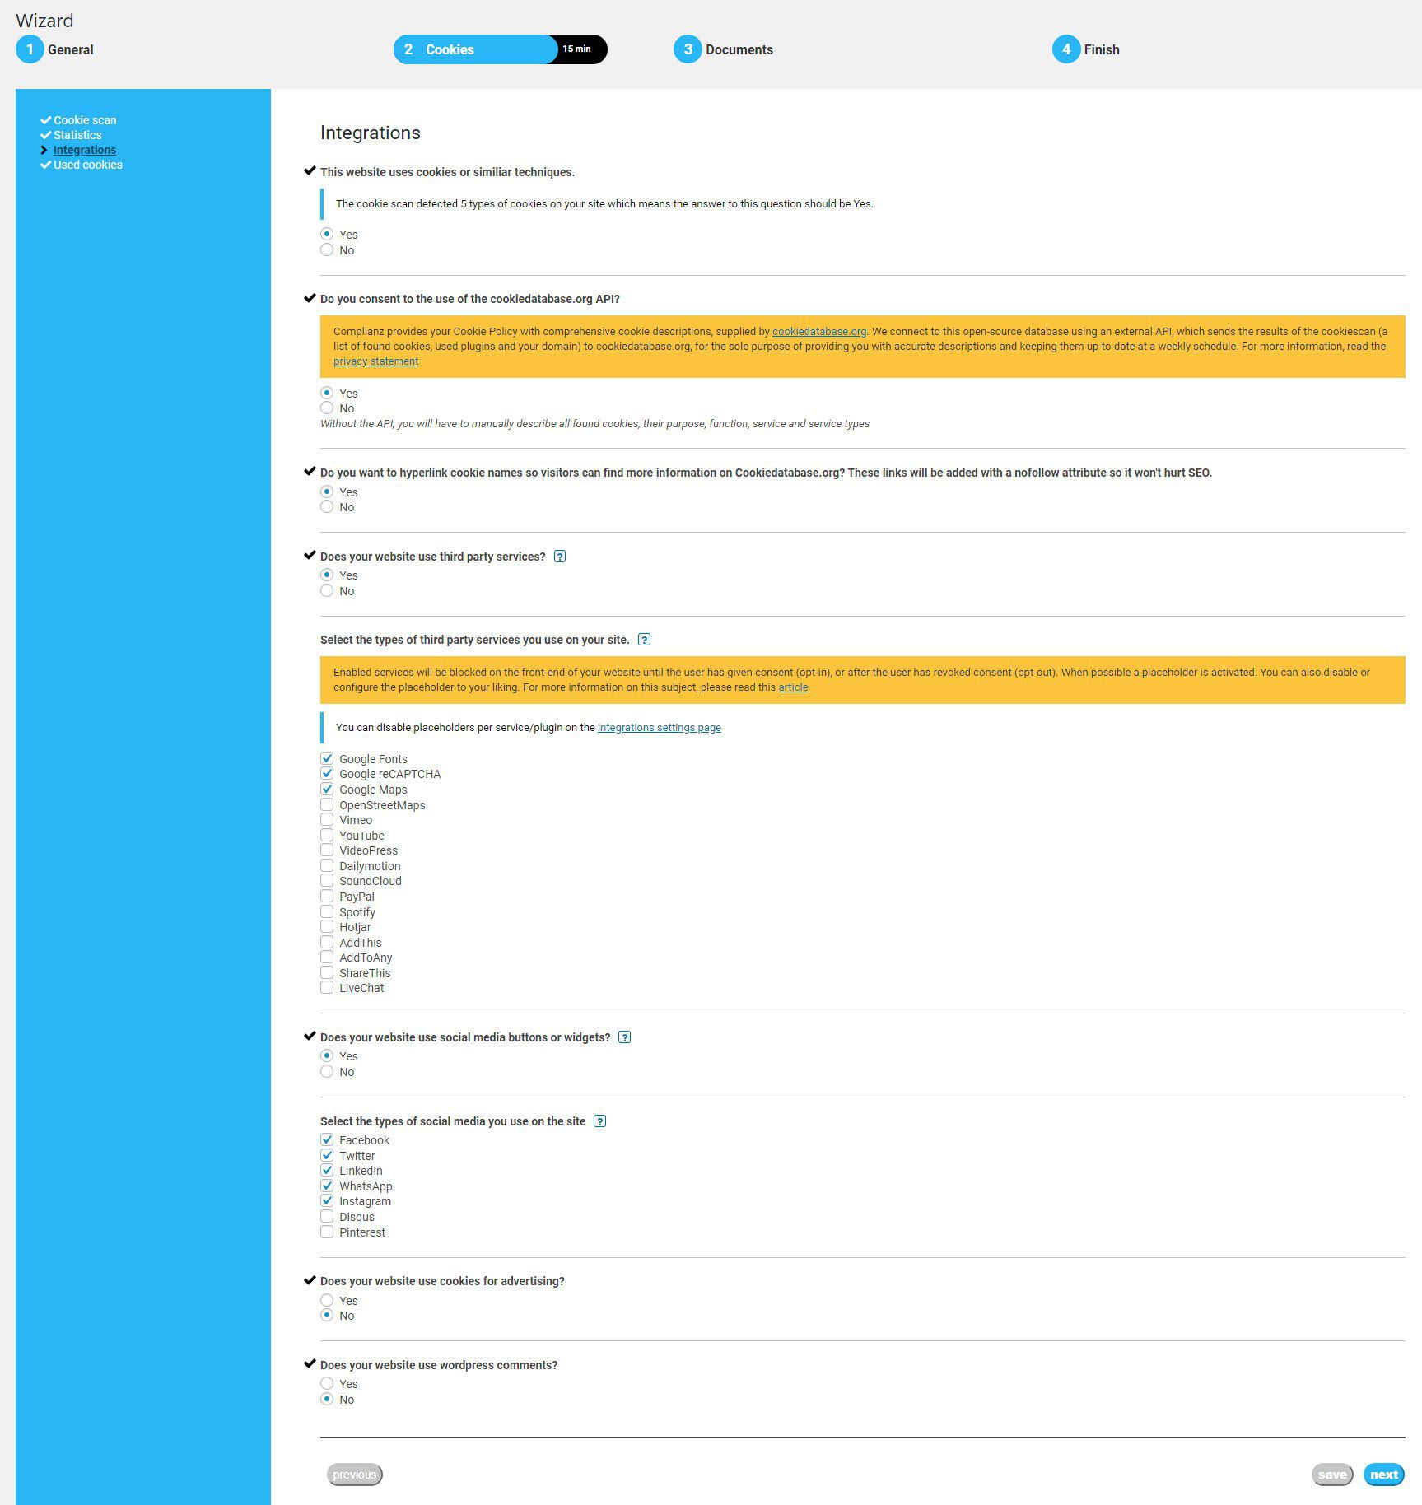Check Pinterest social media
The image size is (1422, 1505).
click(x=327, y=1232)
